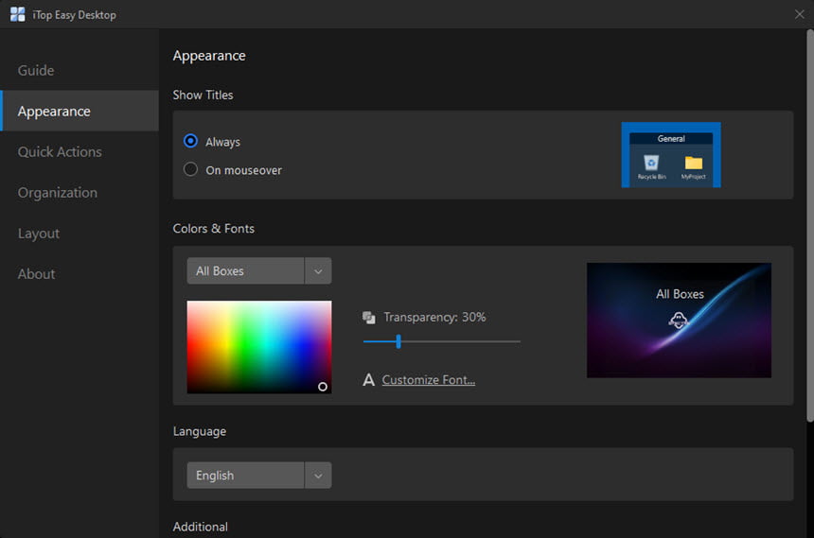Open the Layout settings
This screenshot has width=814, height=538.
pos(39,234)
